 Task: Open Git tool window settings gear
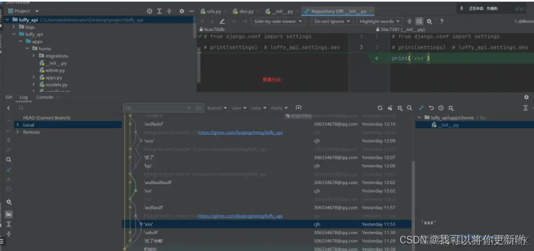point(526,97)
